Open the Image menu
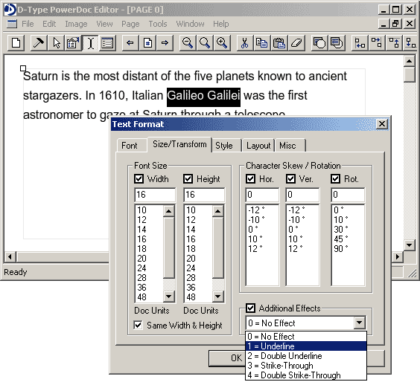 [76, 24]
